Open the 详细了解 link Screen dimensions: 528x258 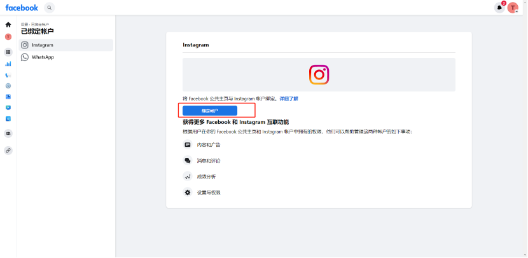pos(288,98)
